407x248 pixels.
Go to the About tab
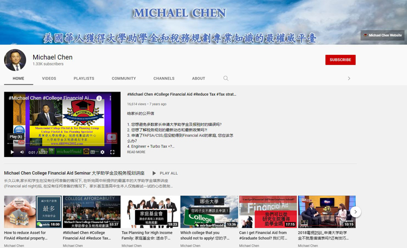pos(199,79)
